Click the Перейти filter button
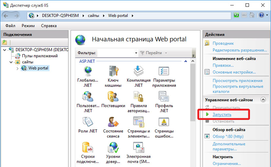 151,53
